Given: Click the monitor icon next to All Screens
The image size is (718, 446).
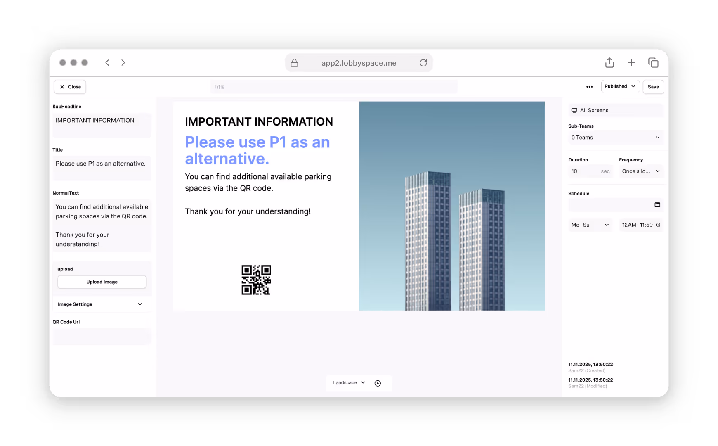Looking at the screenshot, I should [x=574, y=110].
